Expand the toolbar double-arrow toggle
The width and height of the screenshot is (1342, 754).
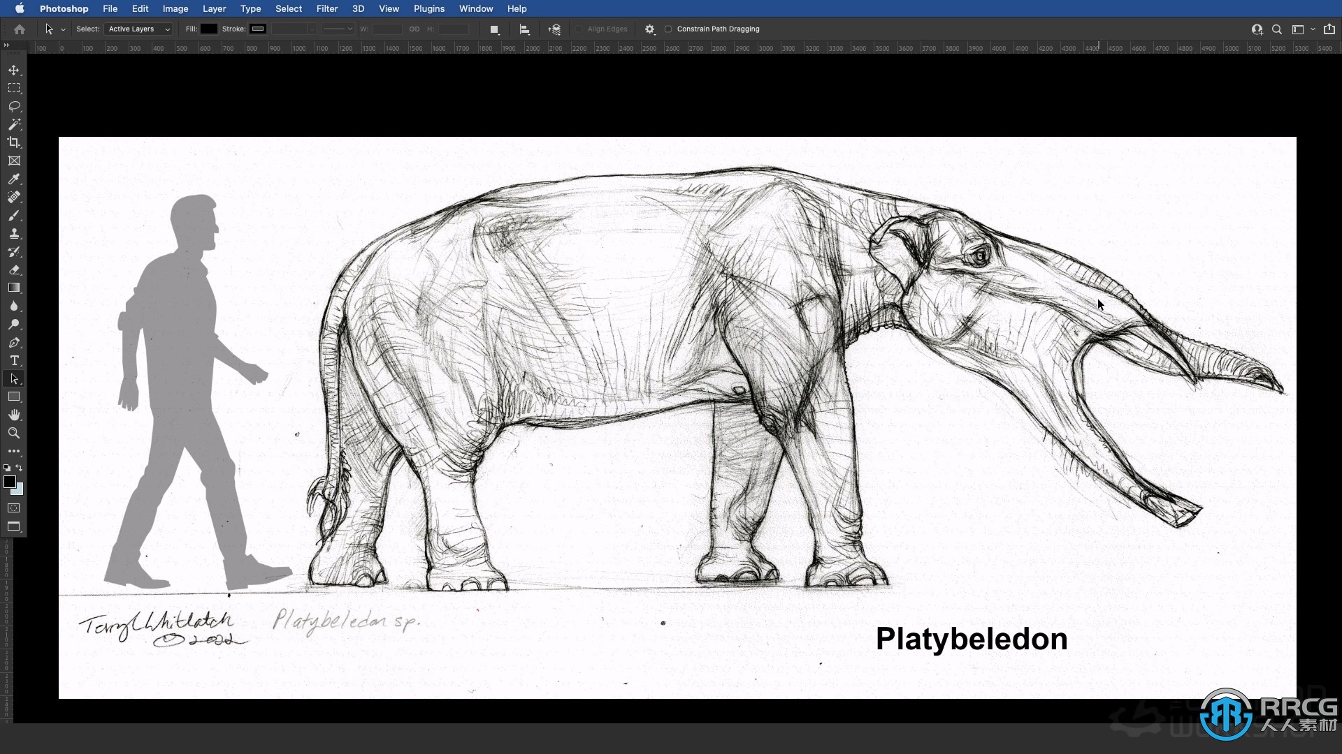click(7, 45)
